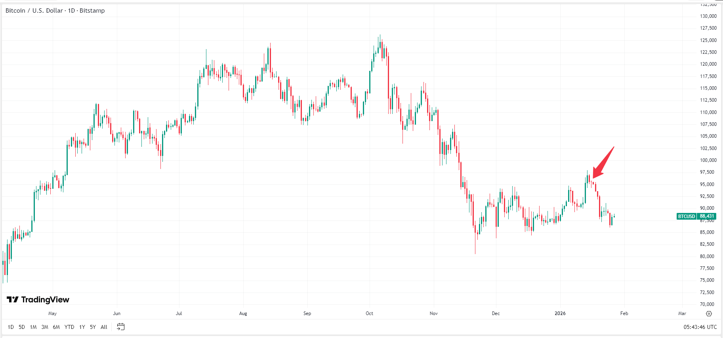Viewport: 723px width, 338px height.
Task: Click the Bitstamp exchange name in the title
Action: pos(93,11)
